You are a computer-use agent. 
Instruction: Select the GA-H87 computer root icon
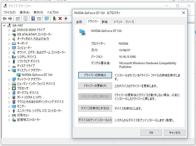point(9,26)
